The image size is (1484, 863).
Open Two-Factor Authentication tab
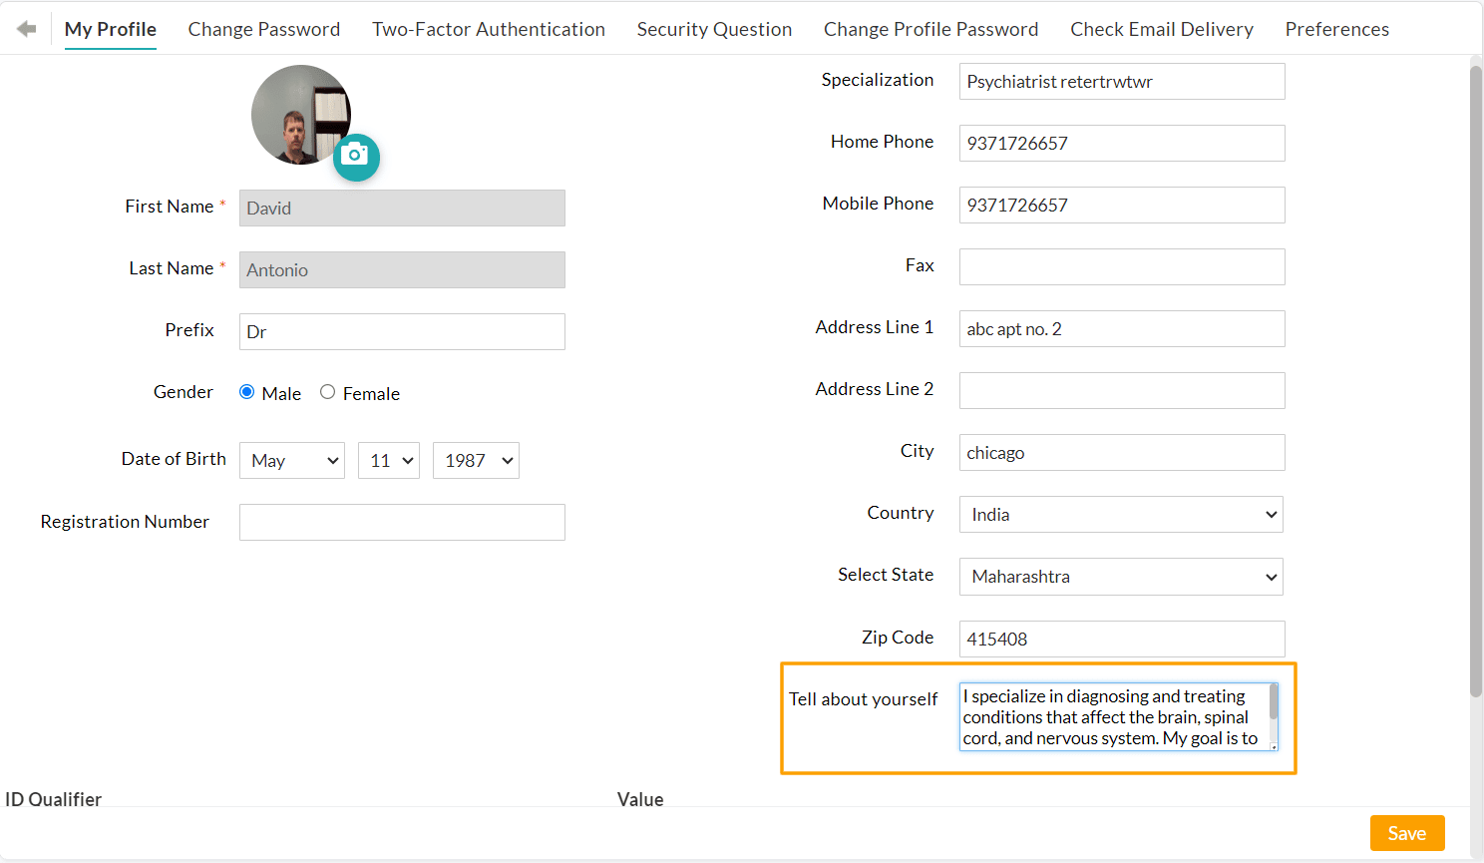[489, 30]
